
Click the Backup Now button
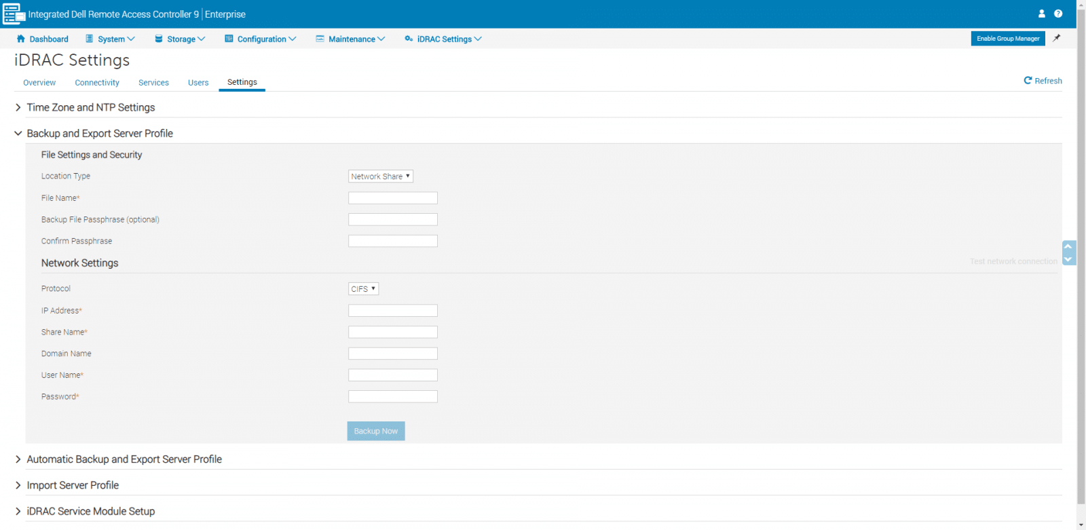[376, 431]
